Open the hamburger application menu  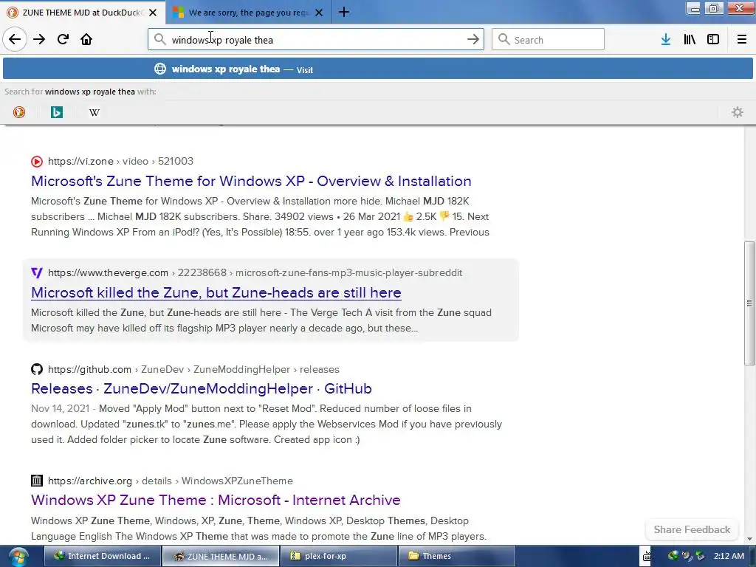coord(742,40)
